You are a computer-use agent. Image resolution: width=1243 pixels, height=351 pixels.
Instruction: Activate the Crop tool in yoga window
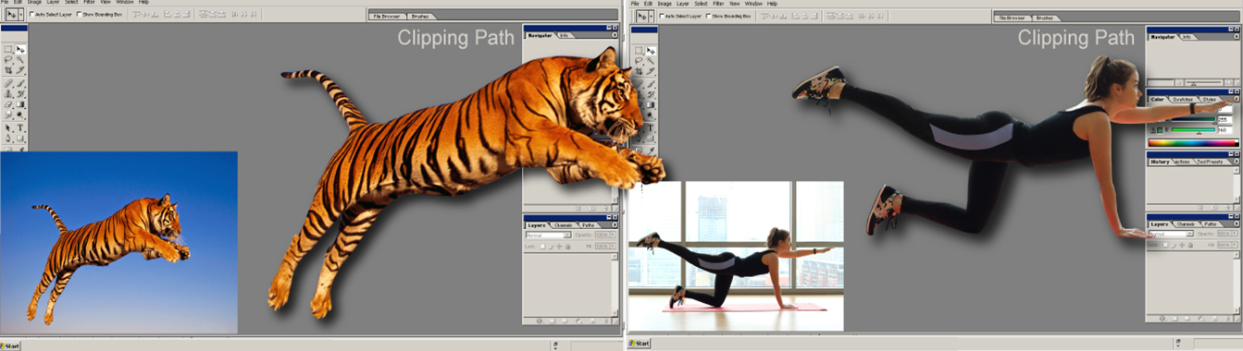coord(639,70)
